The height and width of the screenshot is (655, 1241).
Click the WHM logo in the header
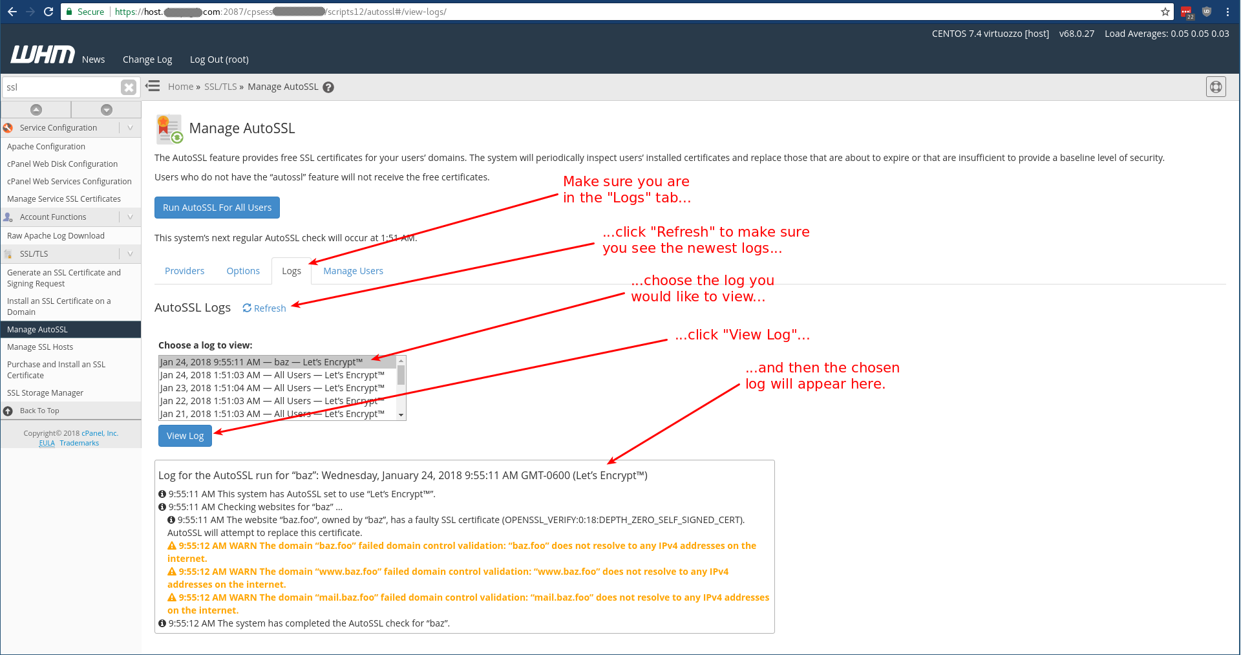43,56
